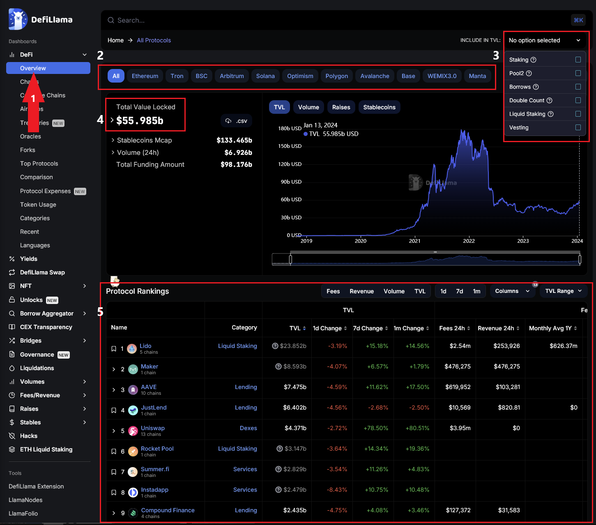Enable the Staking checkbox
This screenshot has width=596, height=525.
[578, 60]
